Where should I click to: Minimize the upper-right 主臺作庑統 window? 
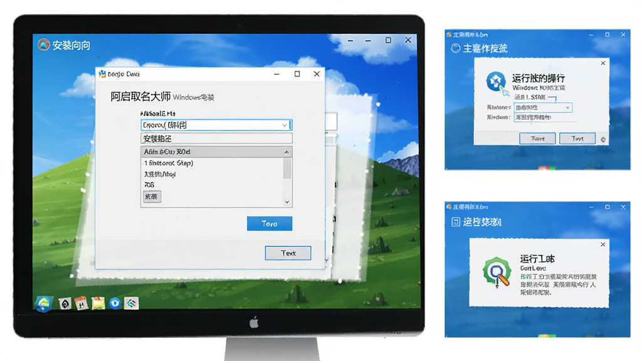591,35
